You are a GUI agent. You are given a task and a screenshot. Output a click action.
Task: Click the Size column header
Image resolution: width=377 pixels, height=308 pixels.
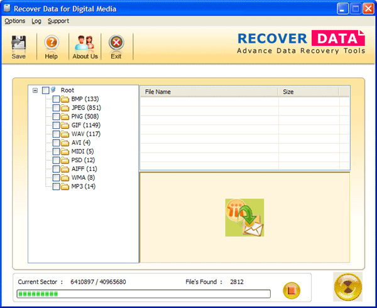(308, 92)
